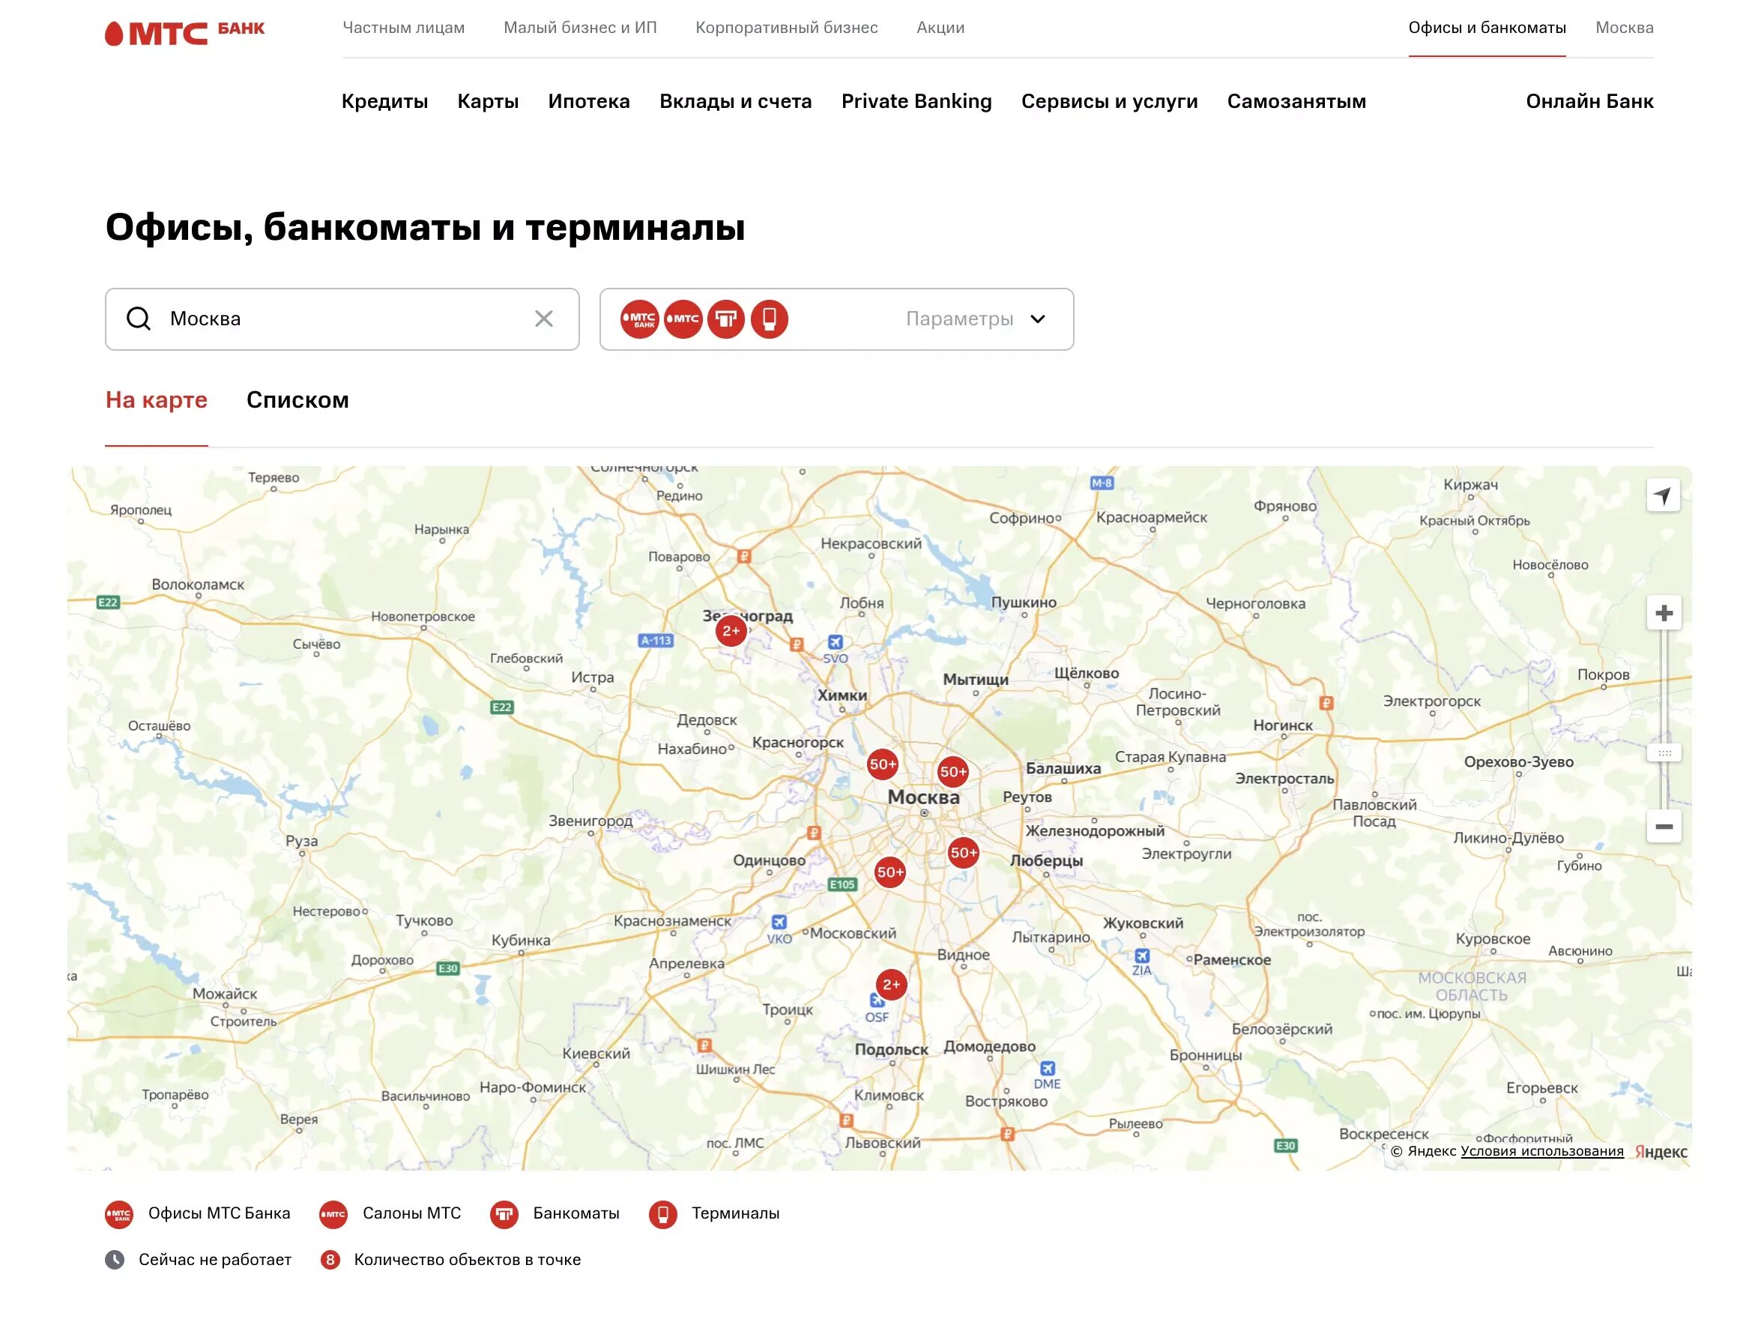Expand the Параметры dropdown
1746x1325 pixels.
[976, 319]
